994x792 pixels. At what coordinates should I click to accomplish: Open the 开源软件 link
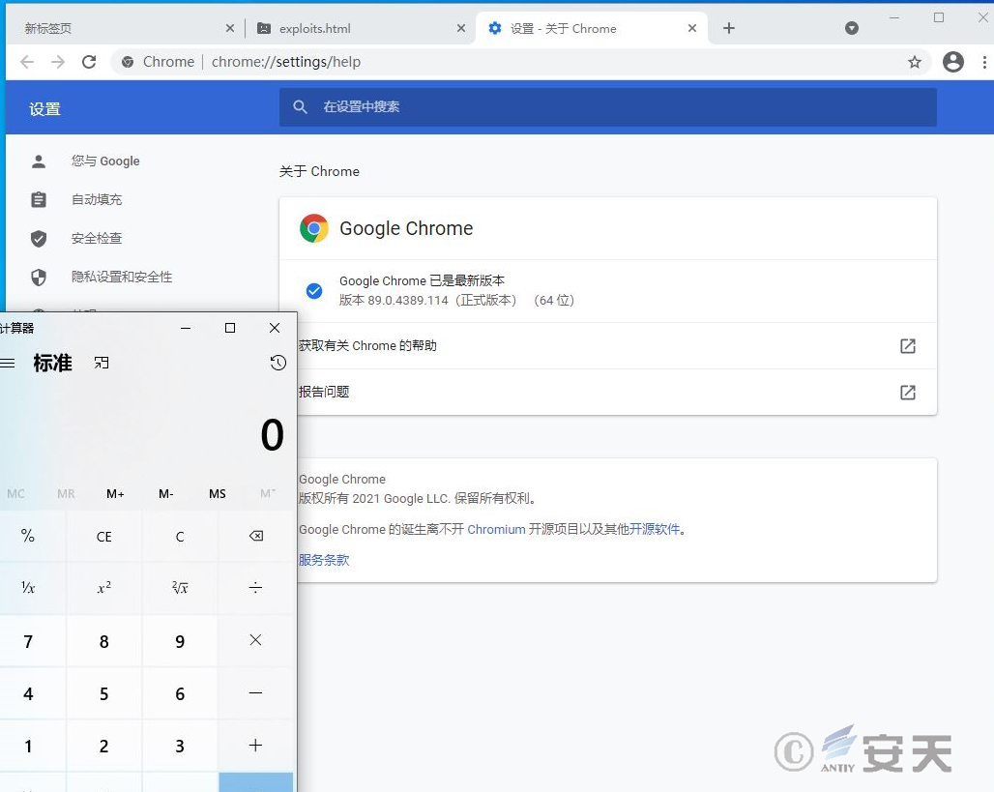pos(655,529)
